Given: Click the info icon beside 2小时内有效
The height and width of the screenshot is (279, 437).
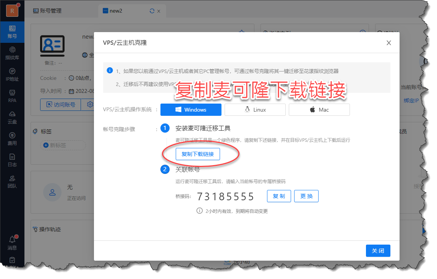Looking at the screenshot, I should tap(199, 211).
